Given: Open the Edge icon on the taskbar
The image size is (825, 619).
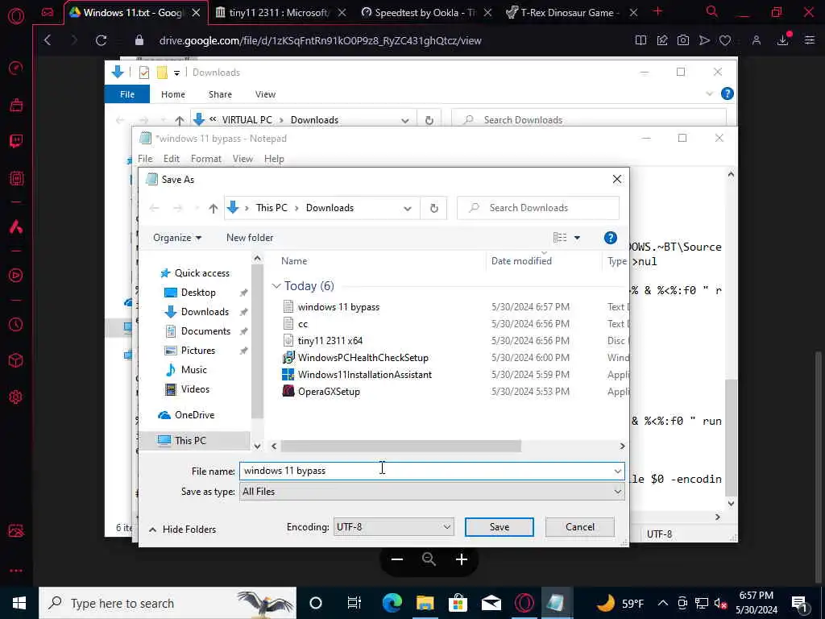Looking at the screenshot, I should pyautogui.click(x=392, y=603).
